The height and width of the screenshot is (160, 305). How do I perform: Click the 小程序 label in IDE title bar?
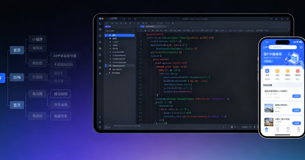113,19
